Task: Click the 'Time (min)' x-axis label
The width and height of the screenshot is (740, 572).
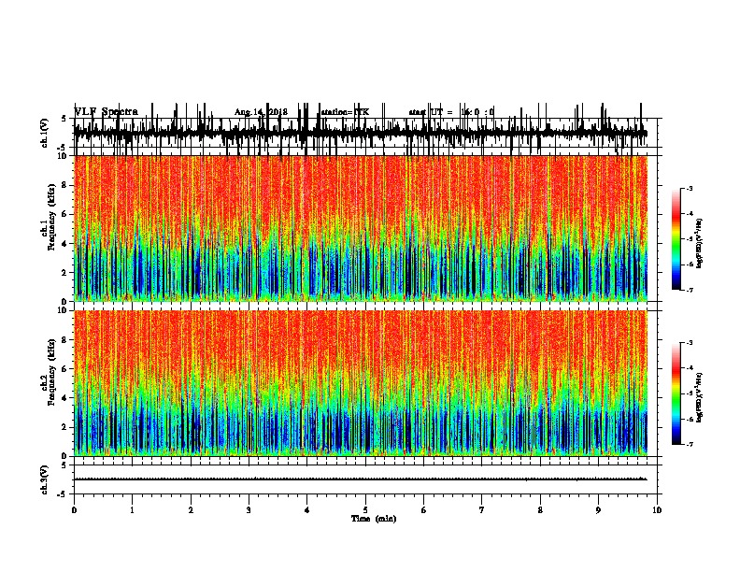Action: 374,519
